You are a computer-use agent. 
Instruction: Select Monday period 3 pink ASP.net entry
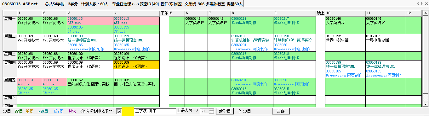click(x=90, y=21)
